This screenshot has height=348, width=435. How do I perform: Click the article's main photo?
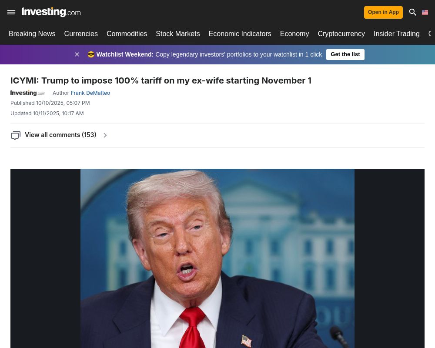point(217,258)
